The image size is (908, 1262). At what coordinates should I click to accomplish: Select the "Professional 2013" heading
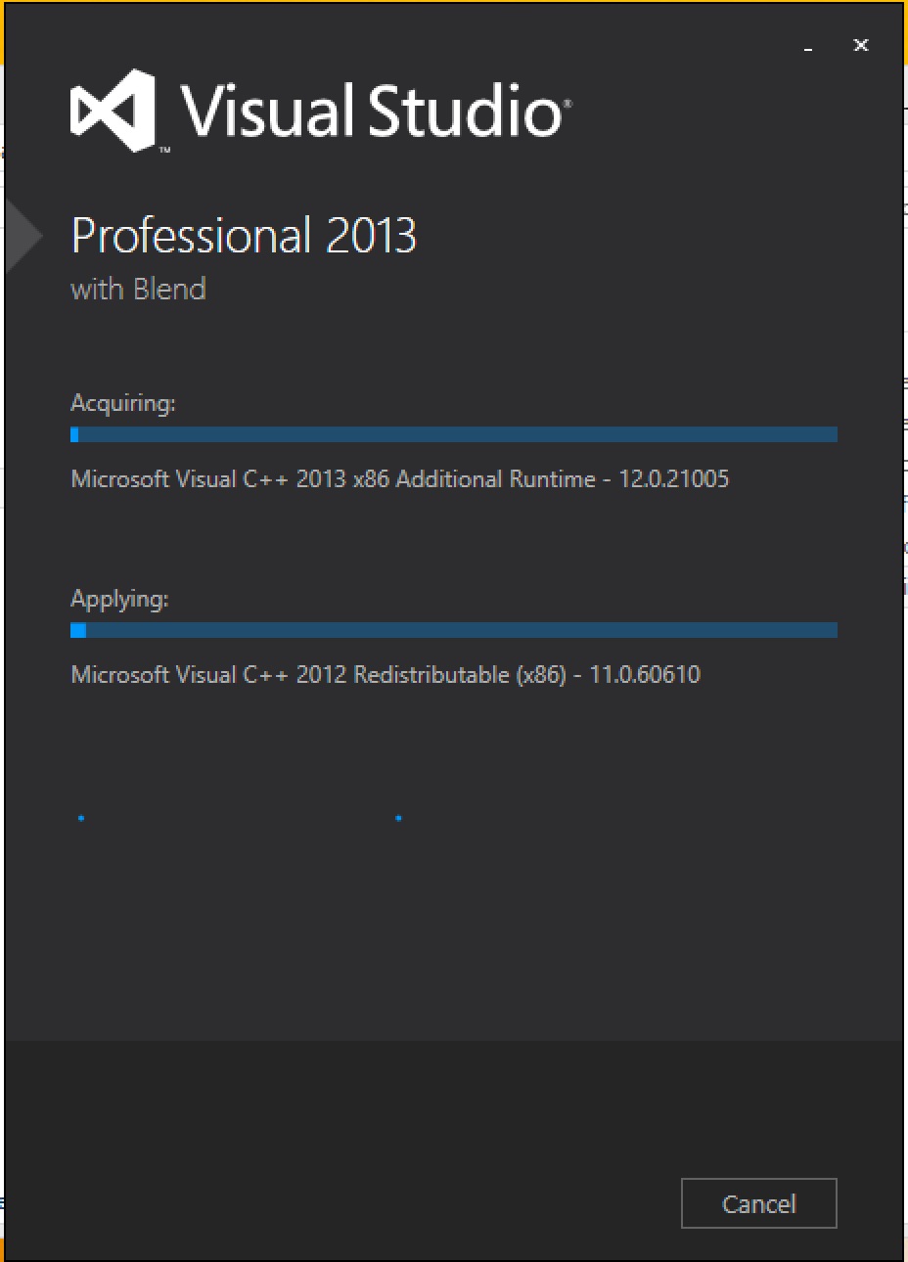(244, 237)
